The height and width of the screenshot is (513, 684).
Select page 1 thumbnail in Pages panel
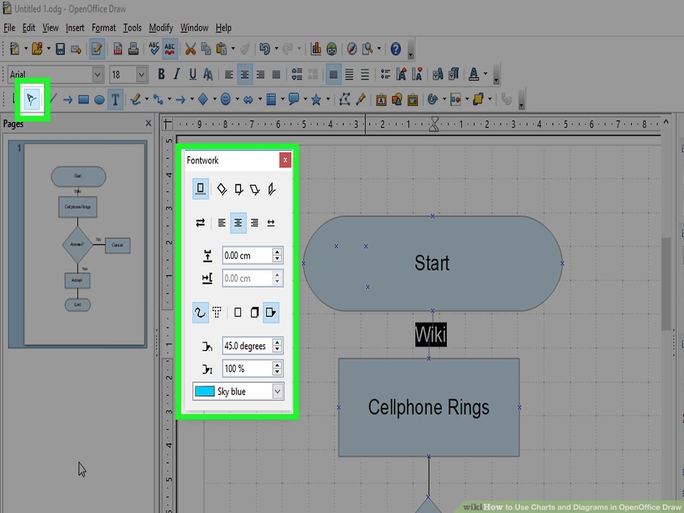[84, 244]
